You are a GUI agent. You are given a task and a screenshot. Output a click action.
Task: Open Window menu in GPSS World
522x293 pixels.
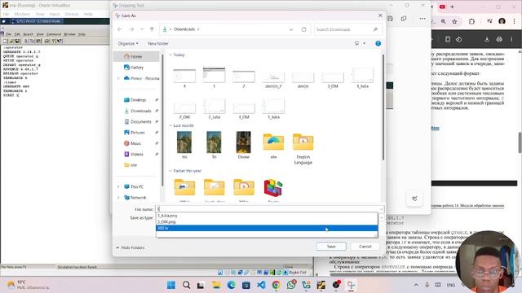[69, 34]
